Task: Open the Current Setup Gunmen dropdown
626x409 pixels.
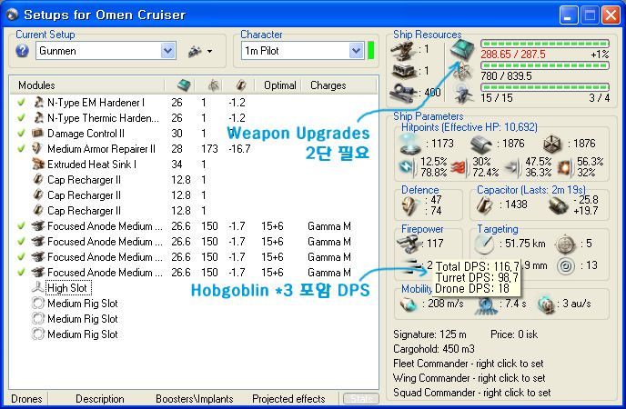Action: (x=168, y=51)
